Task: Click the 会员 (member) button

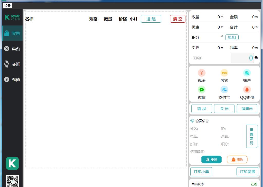Action: tap(224, 109)
